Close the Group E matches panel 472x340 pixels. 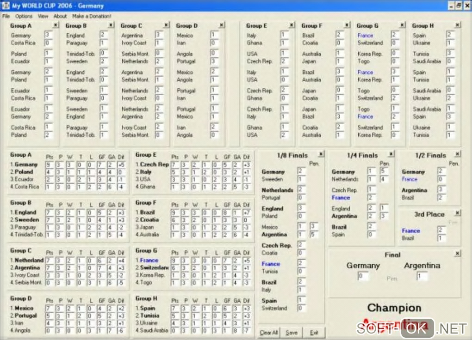(x=292, y=25)
